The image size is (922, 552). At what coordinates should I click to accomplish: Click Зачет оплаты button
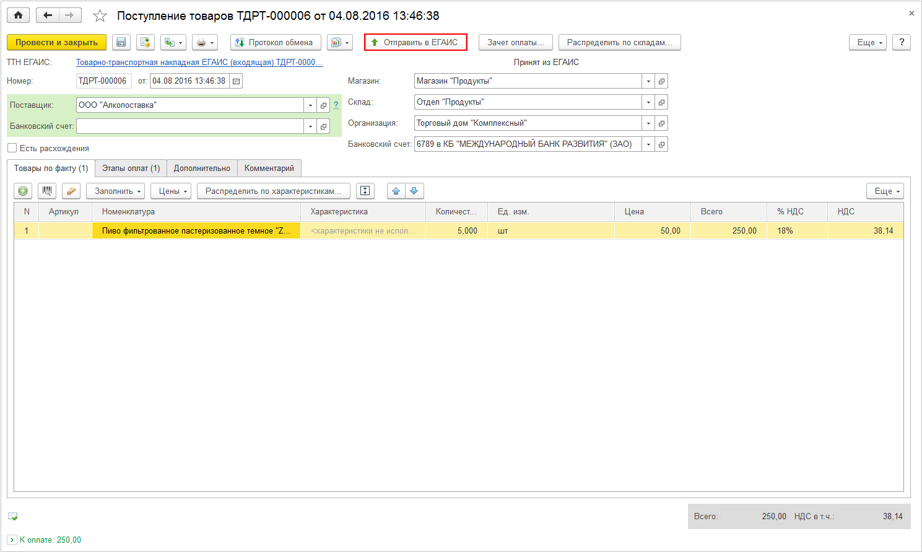(515, 42)
